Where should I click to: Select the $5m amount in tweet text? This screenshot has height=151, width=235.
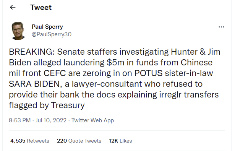(115, 62)
